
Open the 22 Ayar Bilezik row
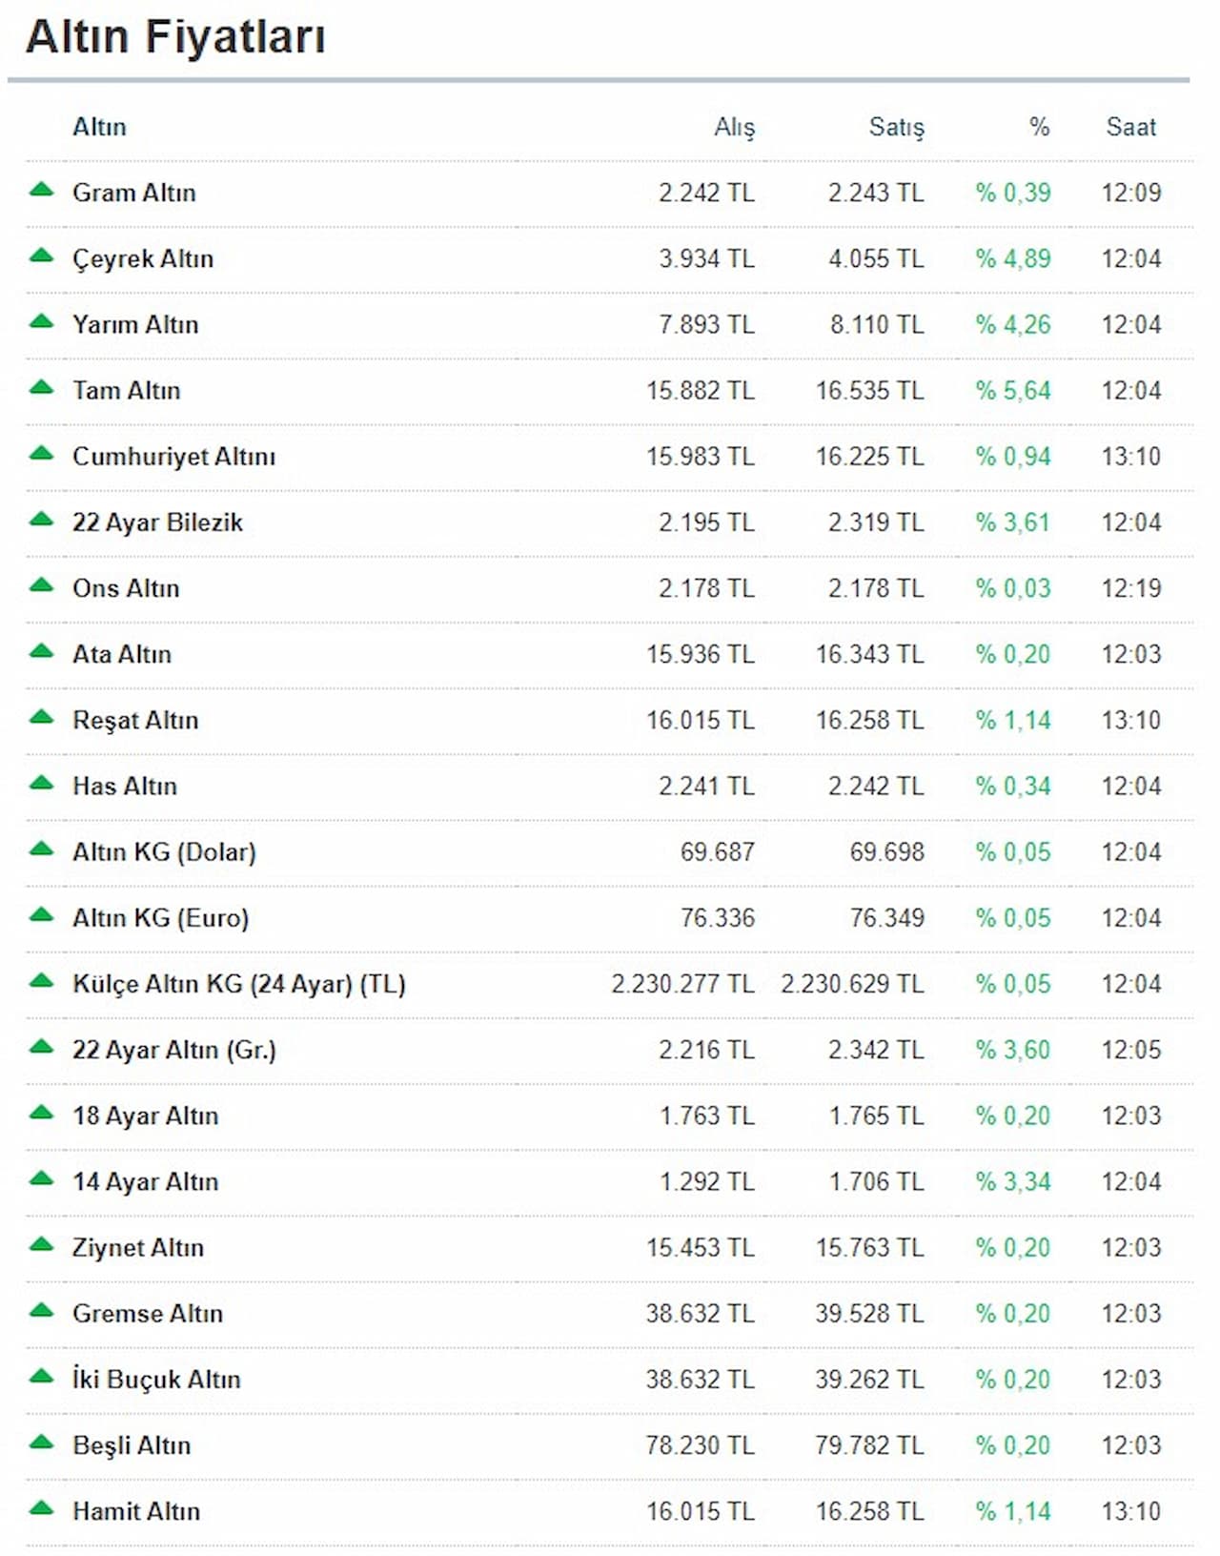[x=157, y=522]
